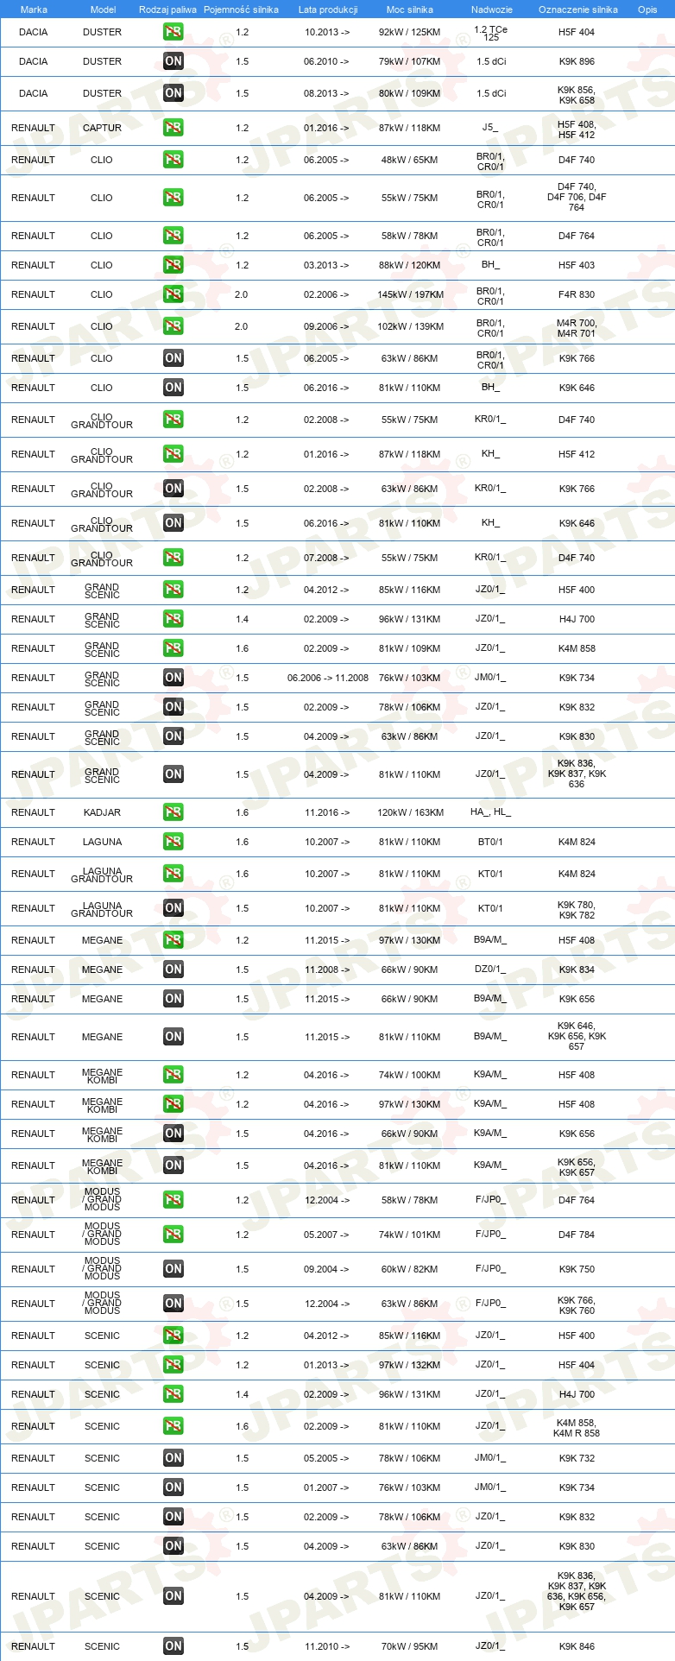The height and width of the screenshot is (1661, 675).
Task: Select the 'K9K 896' engine code cell
Action: coord(577,61)
